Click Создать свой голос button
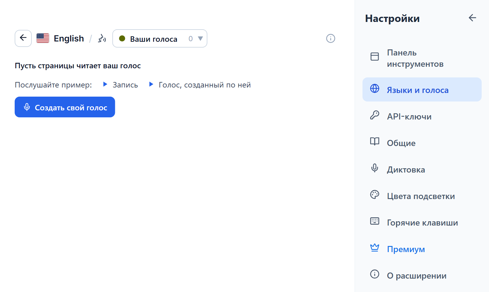489x292 pixels. [x=65, y=107]
